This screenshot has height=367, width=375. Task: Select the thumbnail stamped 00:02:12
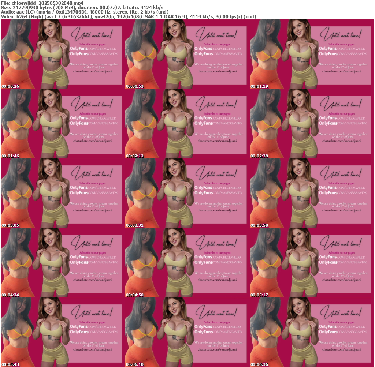[x=187, y=124]
